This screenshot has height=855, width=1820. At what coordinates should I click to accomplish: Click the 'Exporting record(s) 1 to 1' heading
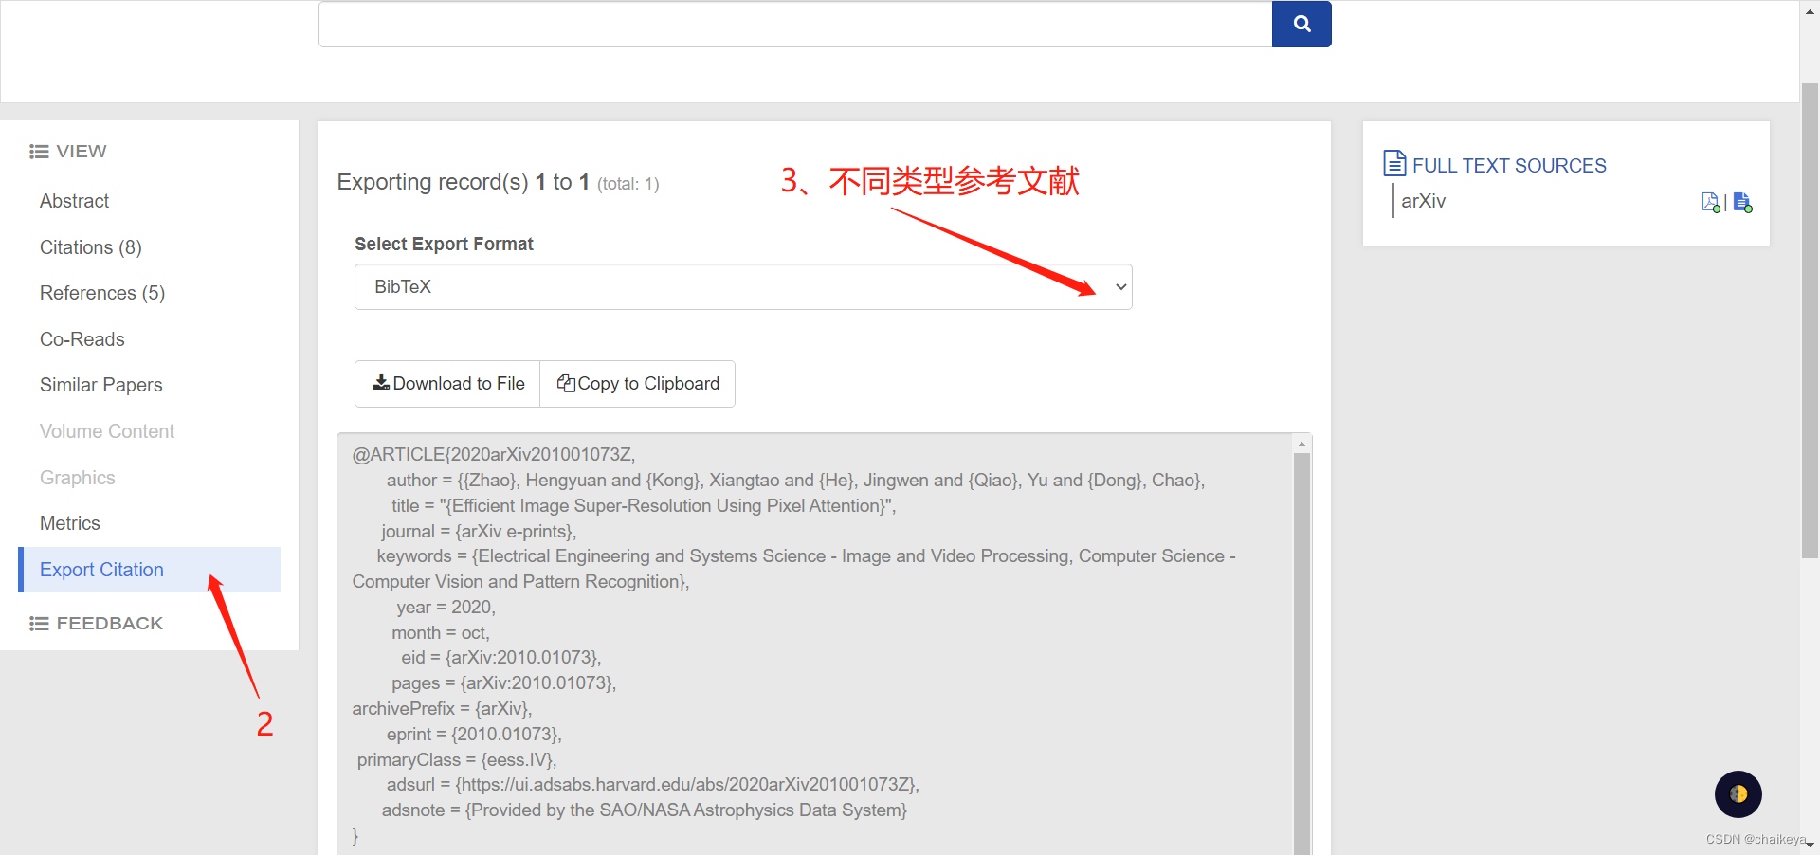pos(464,182)
